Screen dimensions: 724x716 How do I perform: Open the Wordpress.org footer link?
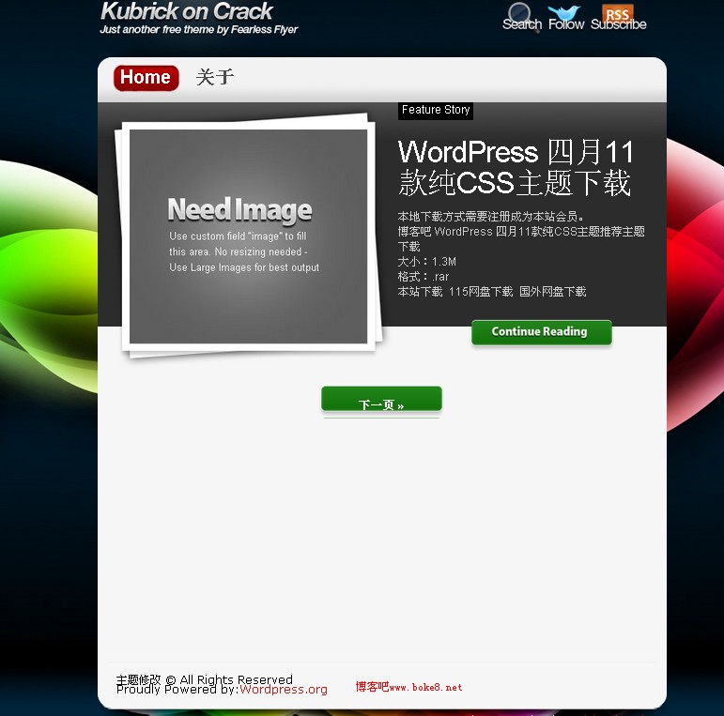[283, 689]
